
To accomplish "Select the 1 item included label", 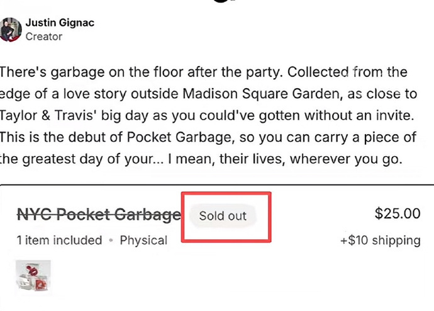I will pyautogui.click(x=60, y=240).
